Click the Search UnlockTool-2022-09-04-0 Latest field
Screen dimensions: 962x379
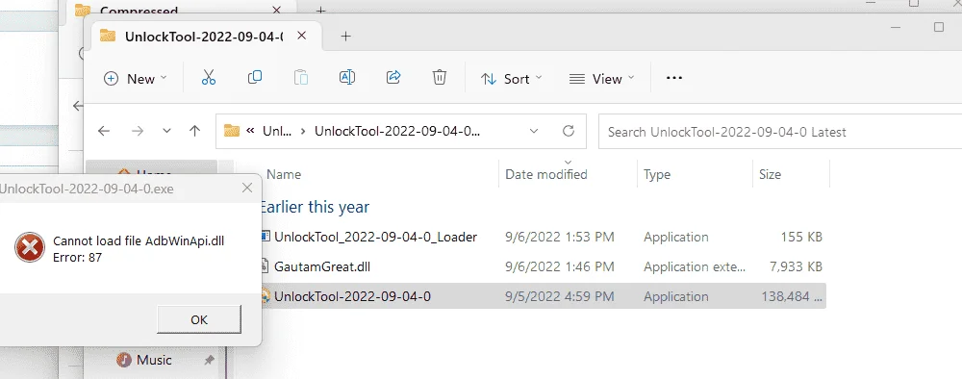[780, 131]
